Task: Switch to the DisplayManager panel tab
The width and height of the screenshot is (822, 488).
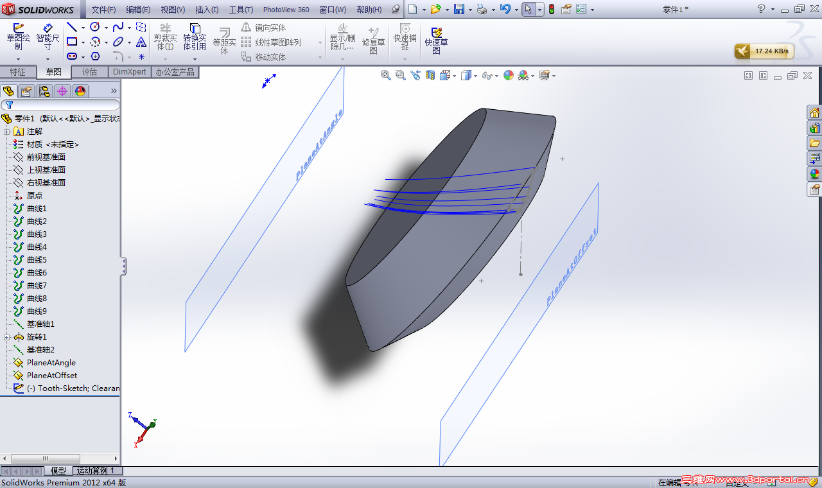Action: tap(80, 91)
